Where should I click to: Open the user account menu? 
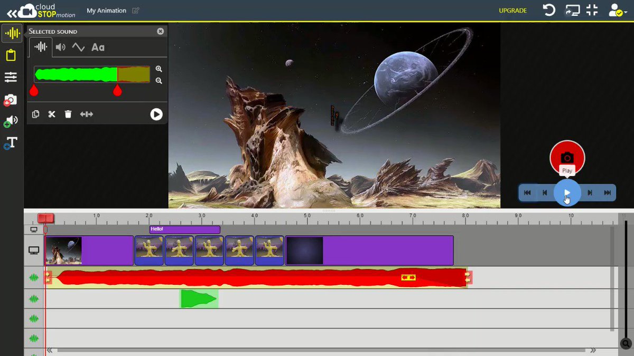(618, 10)
